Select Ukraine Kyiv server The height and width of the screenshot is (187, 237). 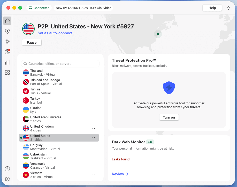click(59, 110)
